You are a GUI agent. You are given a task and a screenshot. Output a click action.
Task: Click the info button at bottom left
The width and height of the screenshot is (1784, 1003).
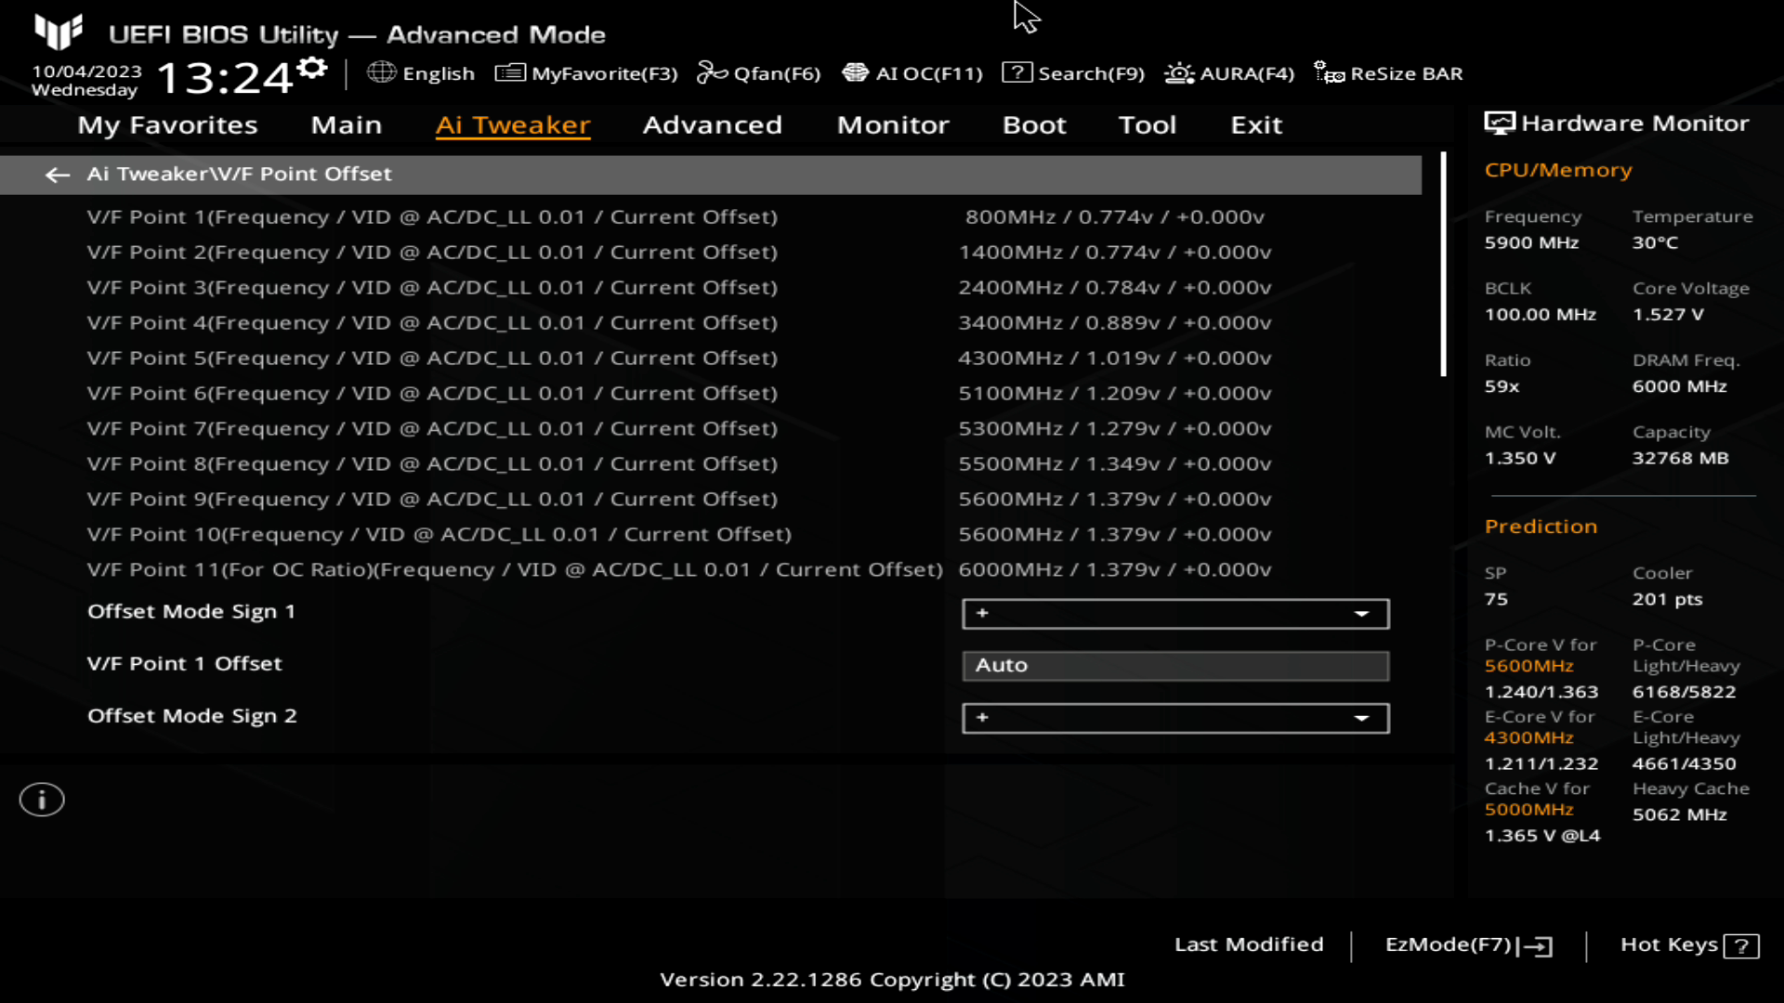point(41,800)
